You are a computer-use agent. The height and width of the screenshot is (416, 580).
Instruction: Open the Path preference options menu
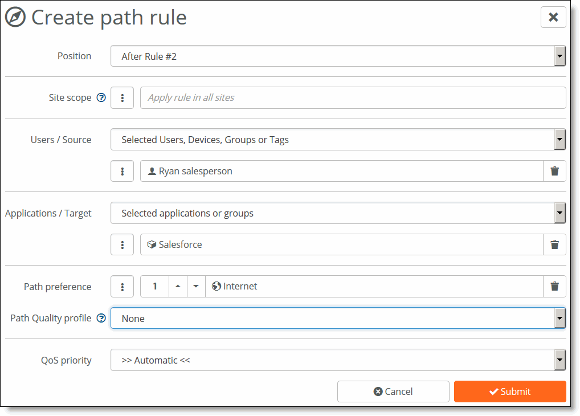pos(122,287)
